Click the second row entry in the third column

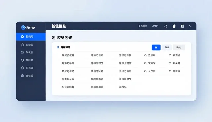point(125,63)
